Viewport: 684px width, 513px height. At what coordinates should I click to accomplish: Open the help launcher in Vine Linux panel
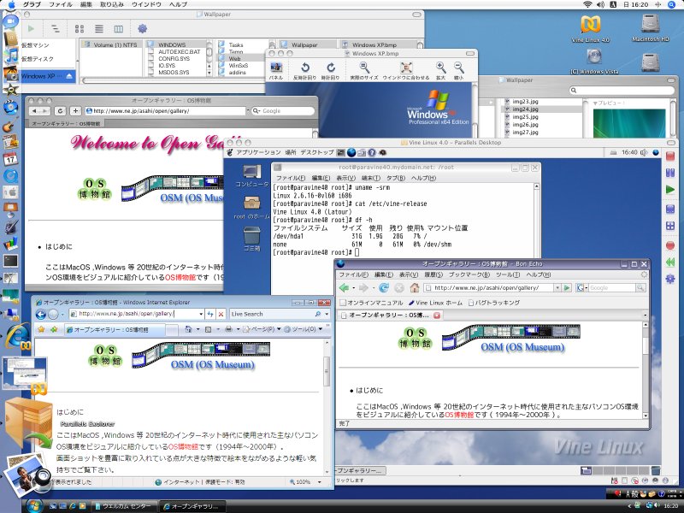point(372,153)
